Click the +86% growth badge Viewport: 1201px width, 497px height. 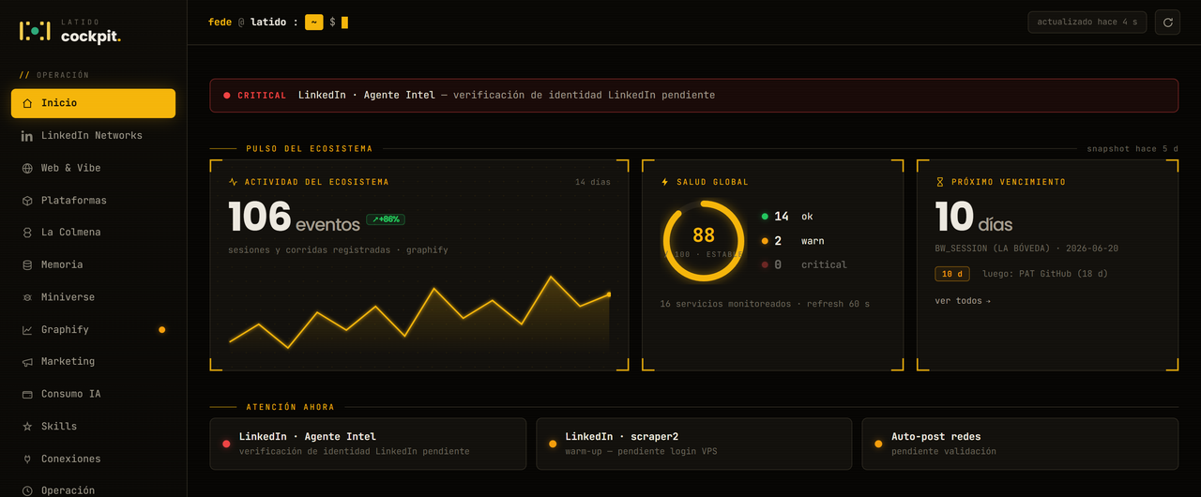coord(386,219)
